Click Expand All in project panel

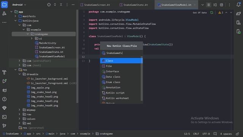click(x=55, y=5)
